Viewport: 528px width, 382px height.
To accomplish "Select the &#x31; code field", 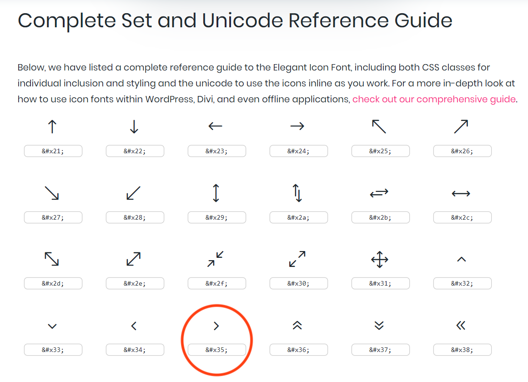I will coord(381,284).
